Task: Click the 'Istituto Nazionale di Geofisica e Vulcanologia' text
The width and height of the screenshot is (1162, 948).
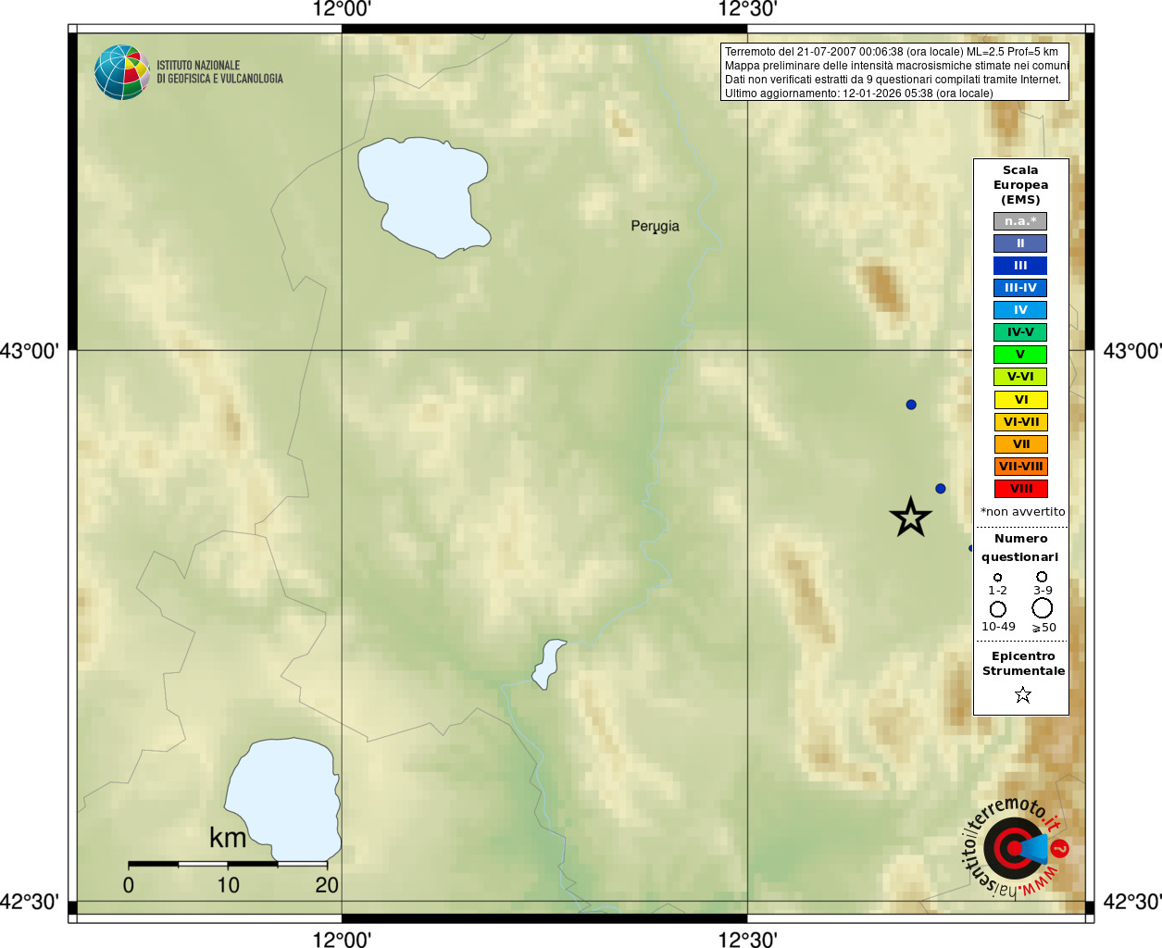Action: tap(219, 72)
